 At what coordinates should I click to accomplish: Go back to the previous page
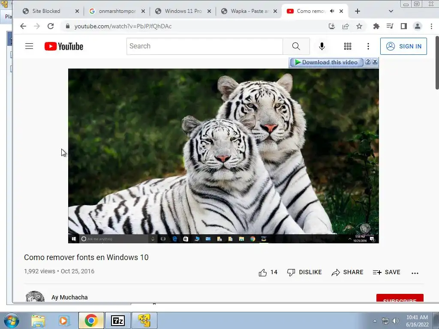point(23,26)
